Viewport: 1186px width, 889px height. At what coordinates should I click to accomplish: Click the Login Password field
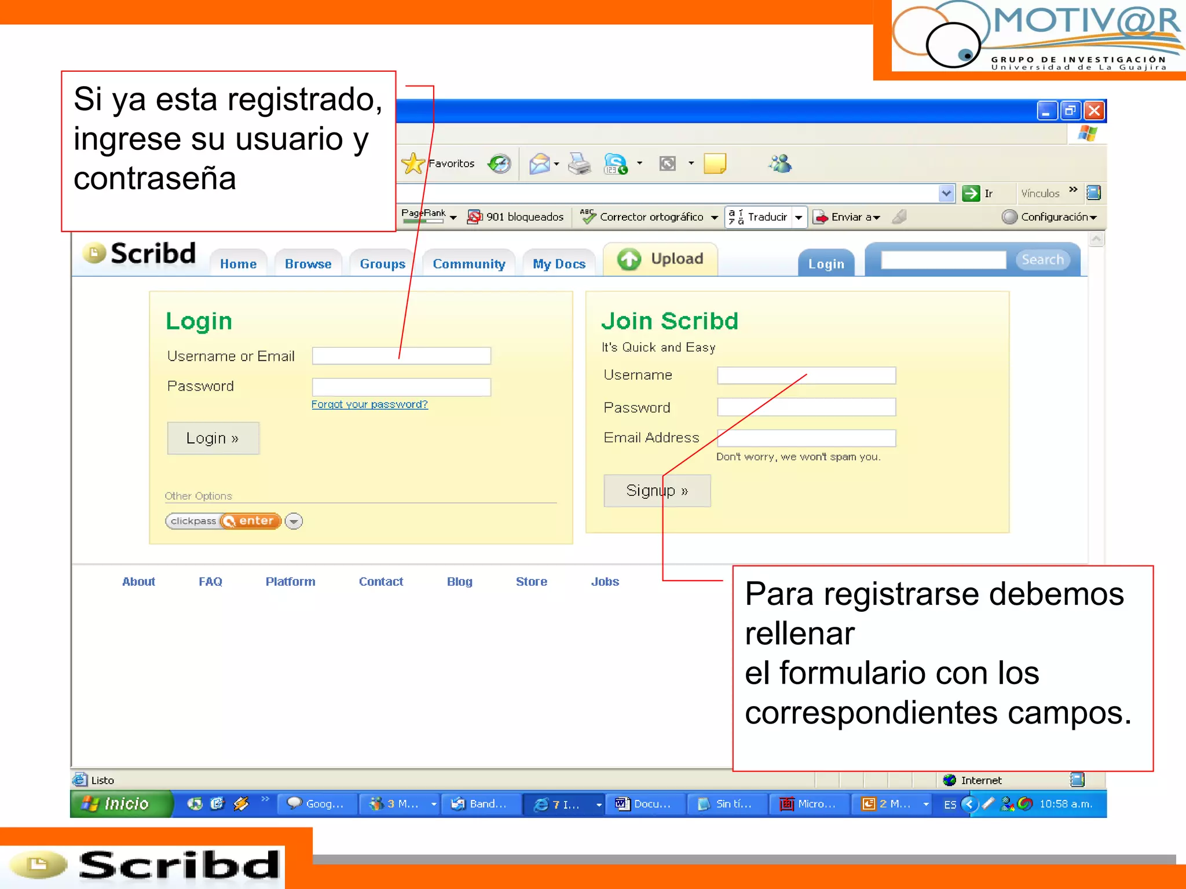click(401, 387)
